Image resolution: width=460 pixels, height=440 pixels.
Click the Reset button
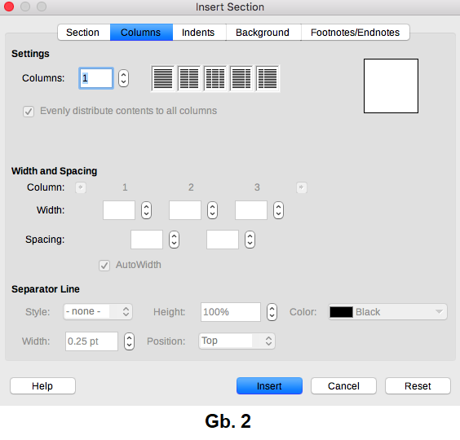click(418, 385)
